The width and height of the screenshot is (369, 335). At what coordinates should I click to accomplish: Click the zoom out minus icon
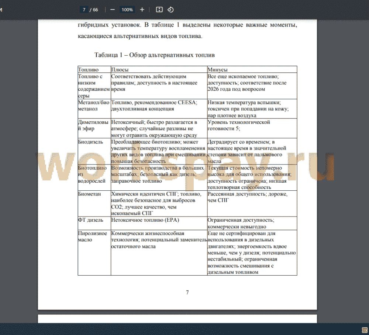tap(113, 10)
